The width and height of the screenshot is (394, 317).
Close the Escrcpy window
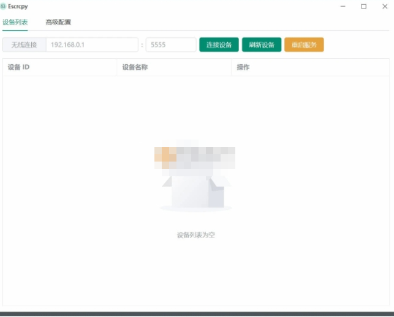(385, 6)
